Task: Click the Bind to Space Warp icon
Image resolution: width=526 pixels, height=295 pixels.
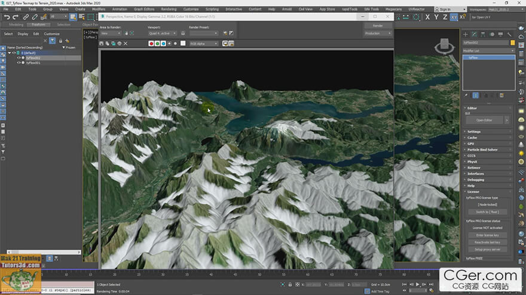Action: pos(43,17)
